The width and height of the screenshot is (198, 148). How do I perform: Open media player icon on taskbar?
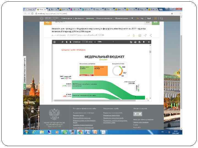[x=57, y=132]
